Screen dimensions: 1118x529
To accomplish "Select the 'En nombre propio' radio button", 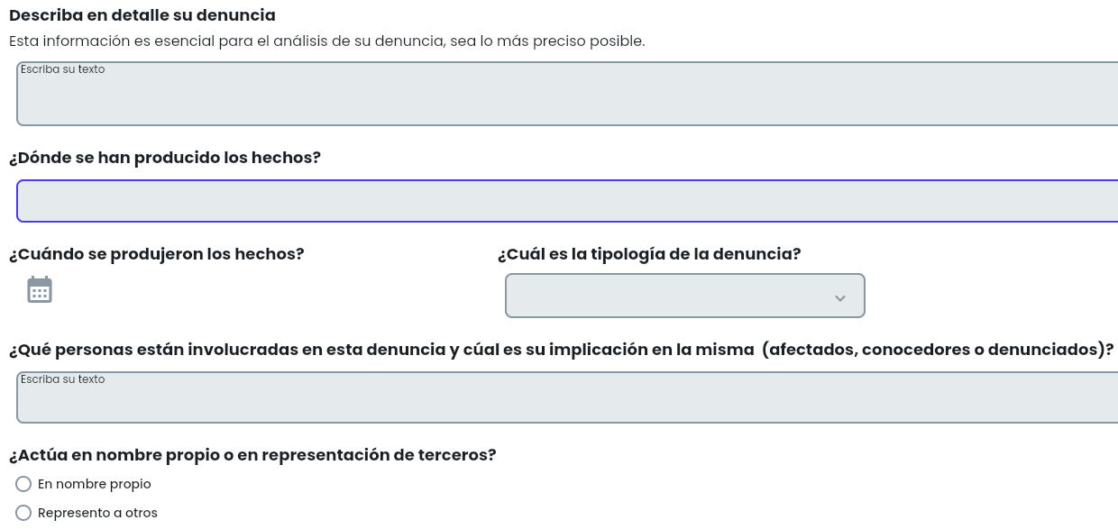I will pyautogui.click(x=24, y=484).
